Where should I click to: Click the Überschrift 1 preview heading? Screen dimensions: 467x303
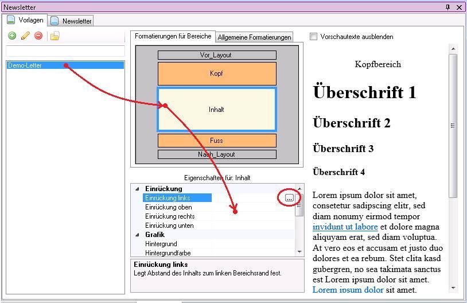coord(364,92)
